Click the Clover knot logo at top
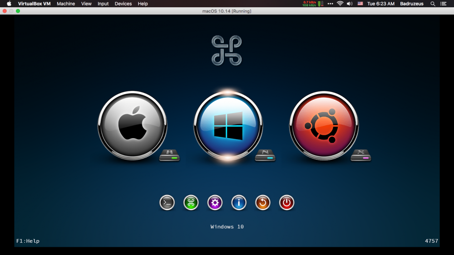The width and height of the screenshot is (454, 255). pos(227,50)
